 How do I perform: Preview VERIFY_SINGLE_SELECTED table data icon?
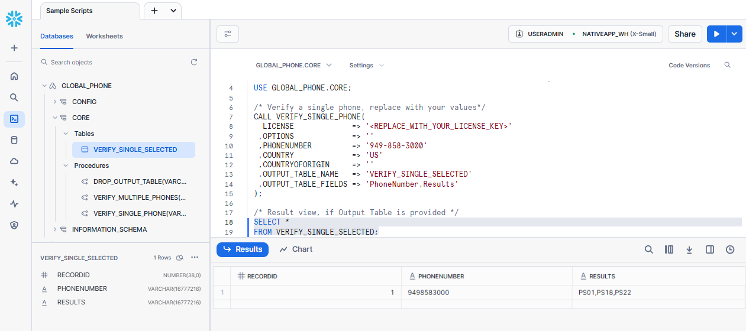pos(180,258)
